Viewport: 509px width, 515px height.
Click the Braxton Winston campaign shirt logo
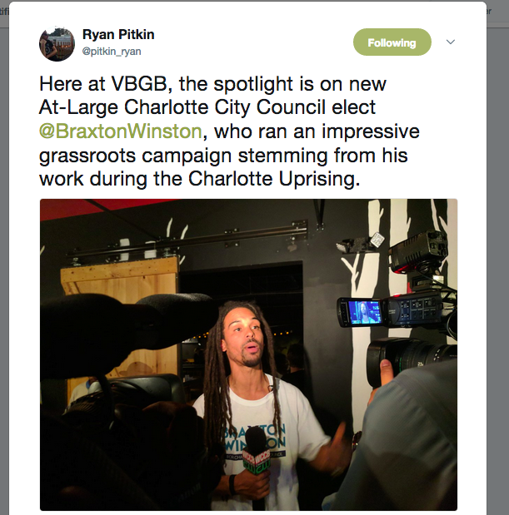[x=255, y=440]
